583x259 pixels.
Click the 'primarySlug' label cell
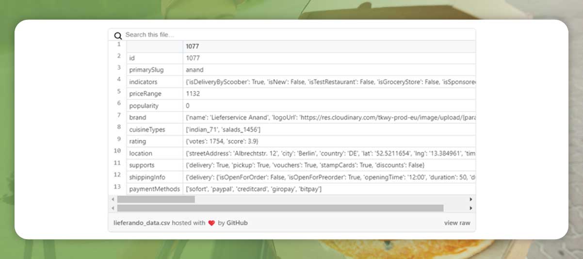tap(155, 70)
